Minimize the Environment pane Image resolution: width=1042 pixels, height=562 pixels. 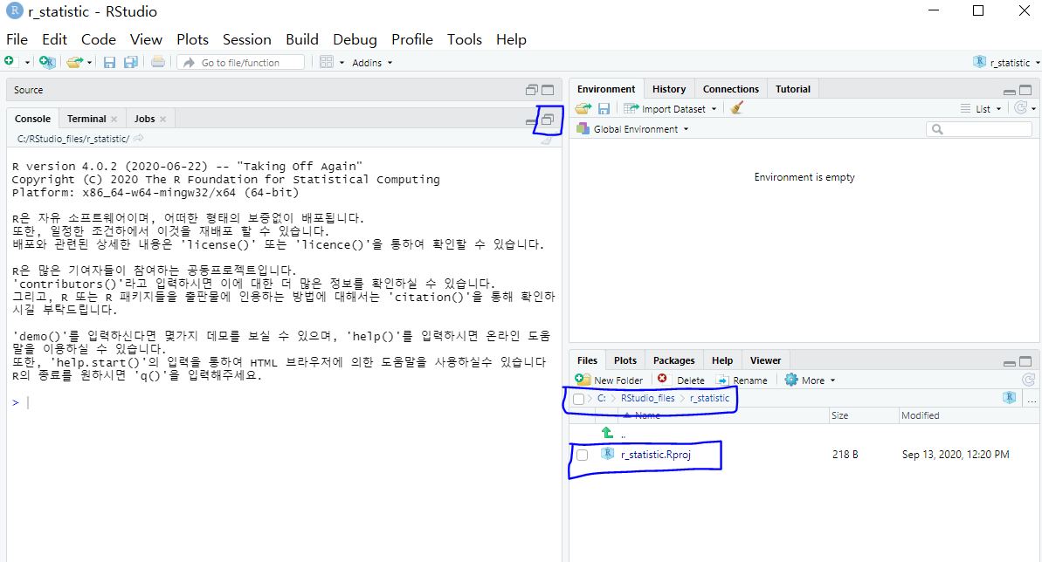pyautogui.click(x=1009, y=92)
